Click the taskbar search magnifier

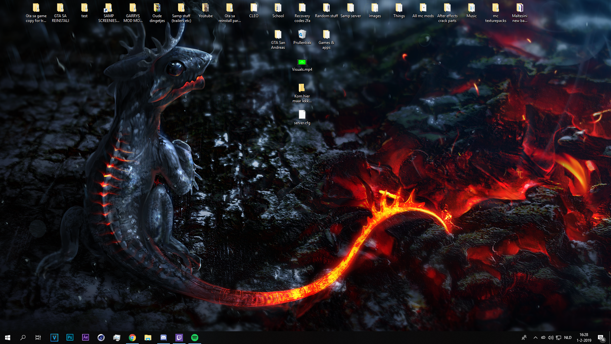click(x=23, y=338)
